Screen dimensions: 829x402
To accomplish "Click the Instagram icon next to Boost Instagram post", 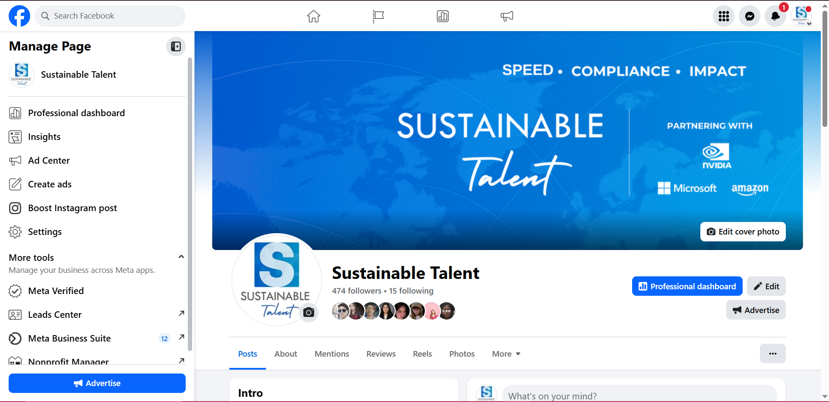I will (15, 208).
